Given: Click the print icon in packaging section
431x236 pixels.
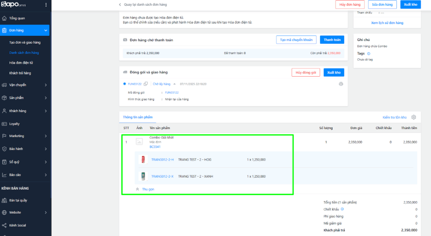Looking at the screenshot, I should (341, 84).
